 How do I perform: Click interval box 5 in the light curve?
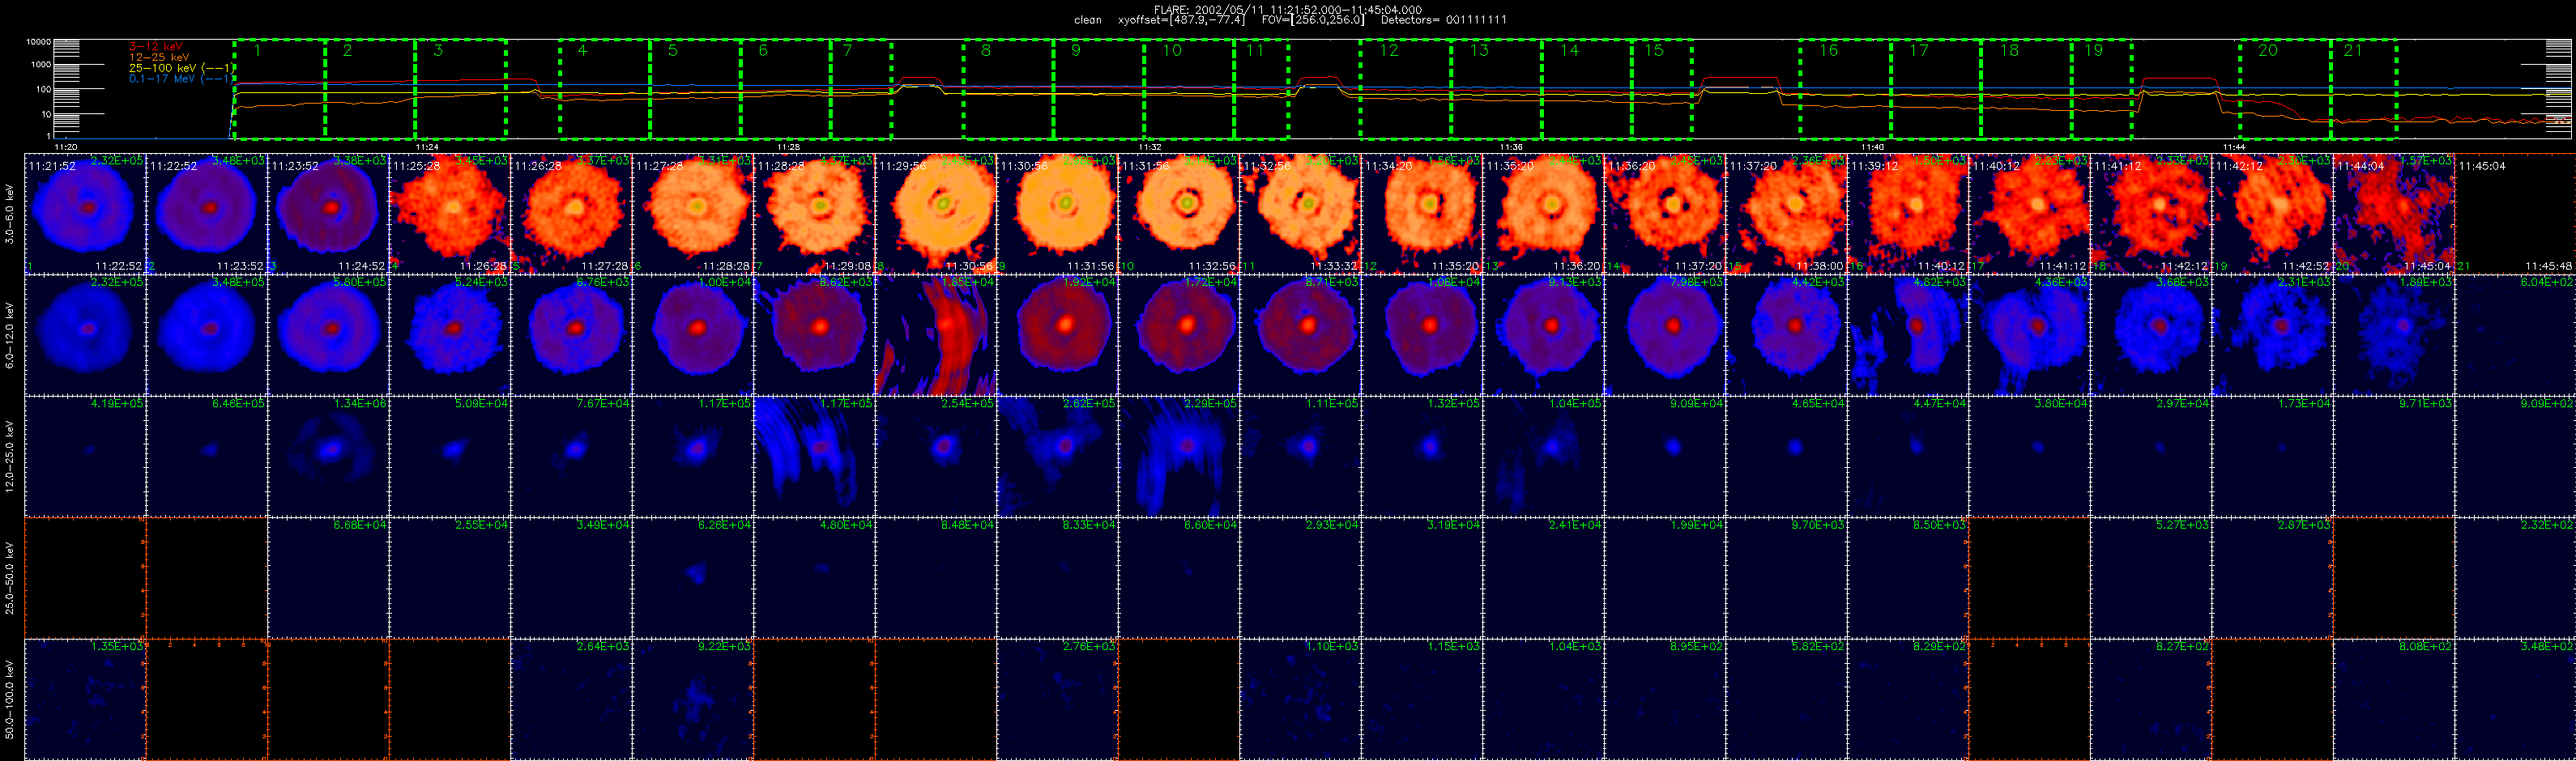coord(696,89)
